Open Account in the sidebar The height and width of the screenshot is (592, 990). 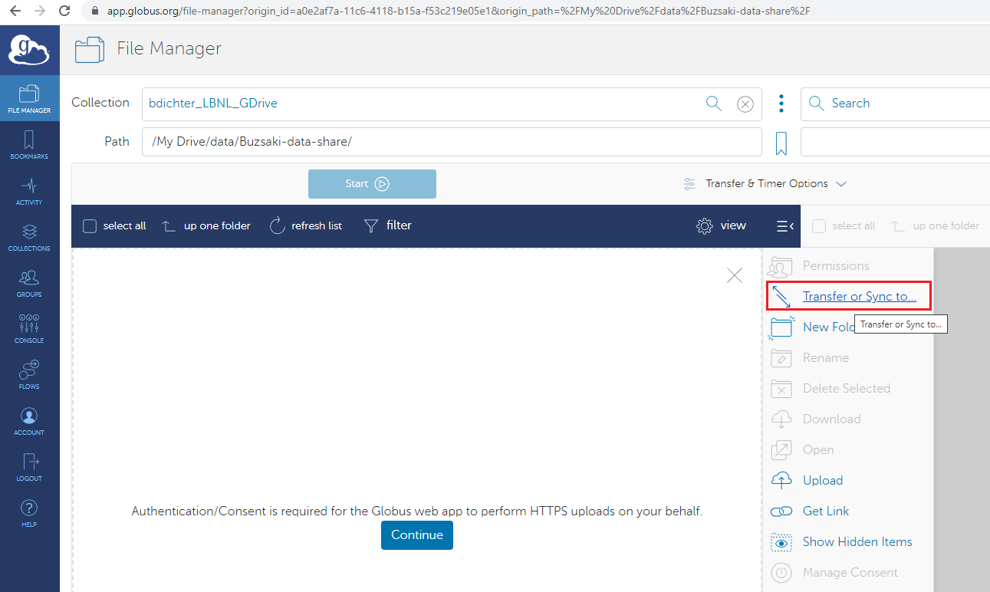click(29, 420)
